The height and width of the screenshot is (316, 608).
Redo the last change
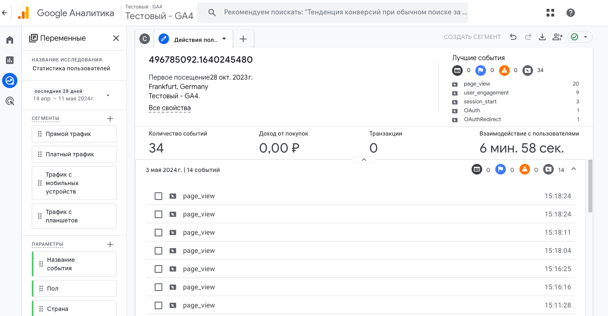pos(528,37)
